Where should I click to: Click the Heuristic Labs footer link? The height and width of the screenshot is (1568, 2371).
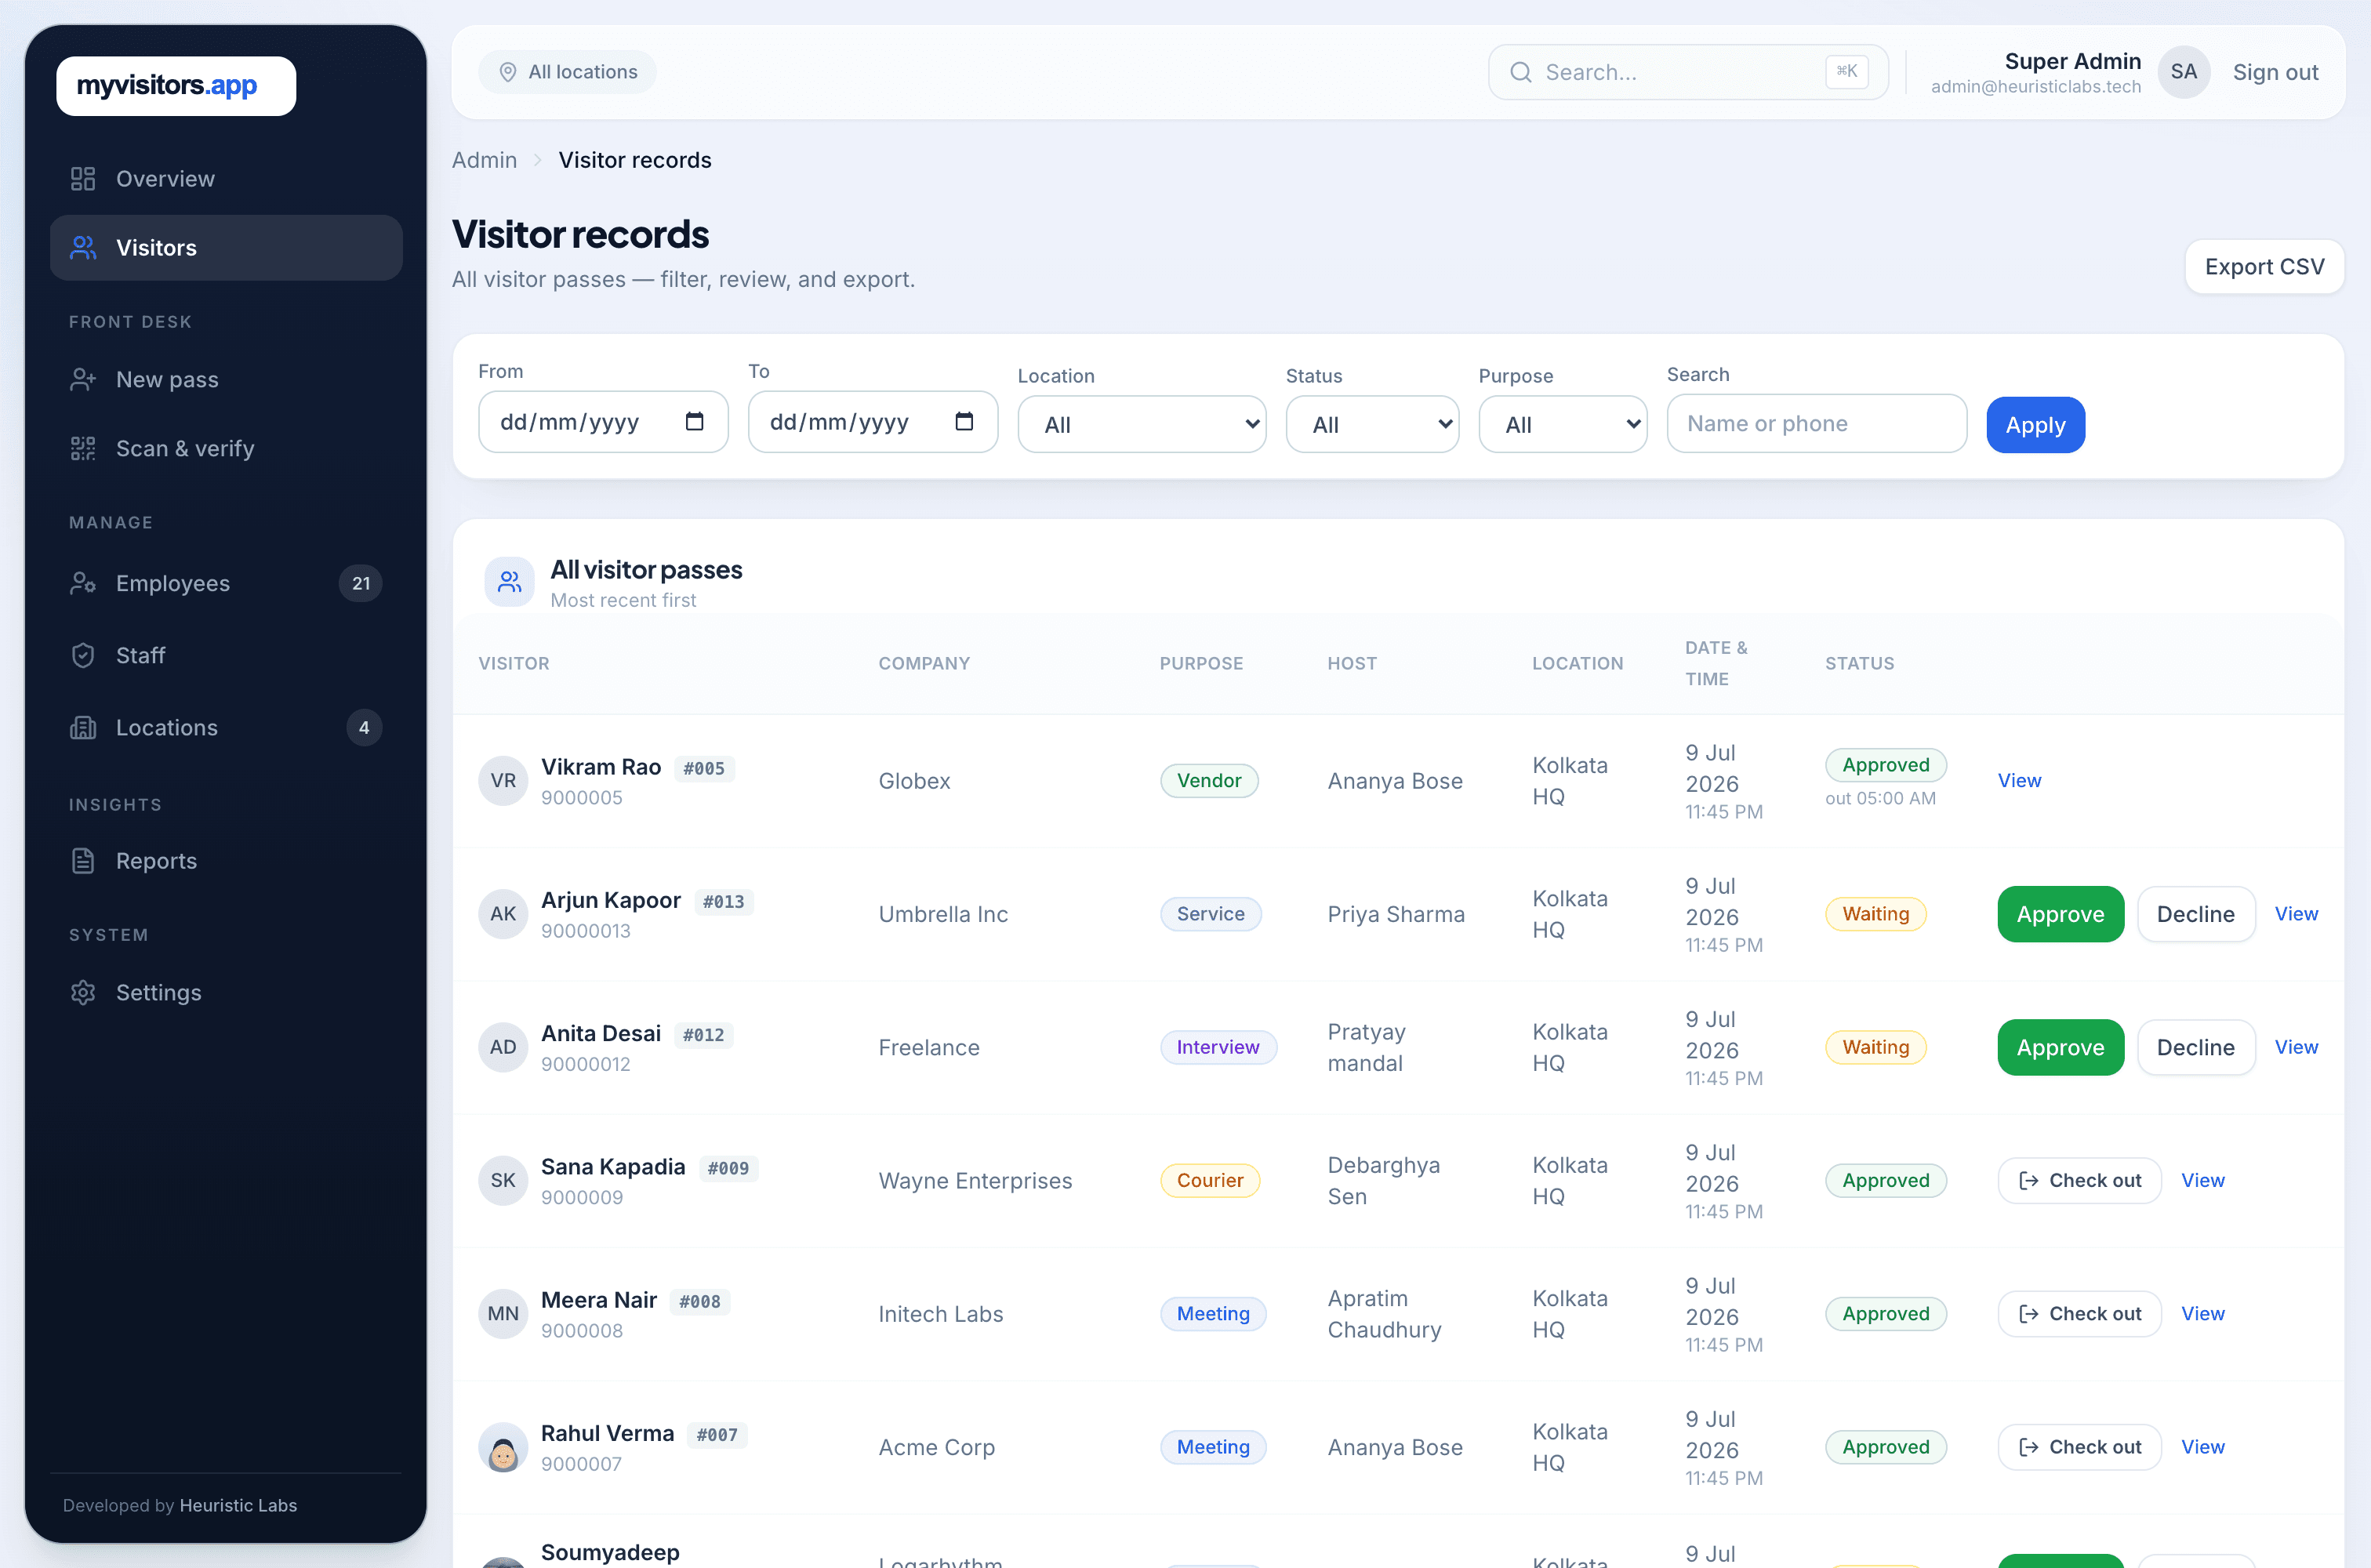(238, 1505)
